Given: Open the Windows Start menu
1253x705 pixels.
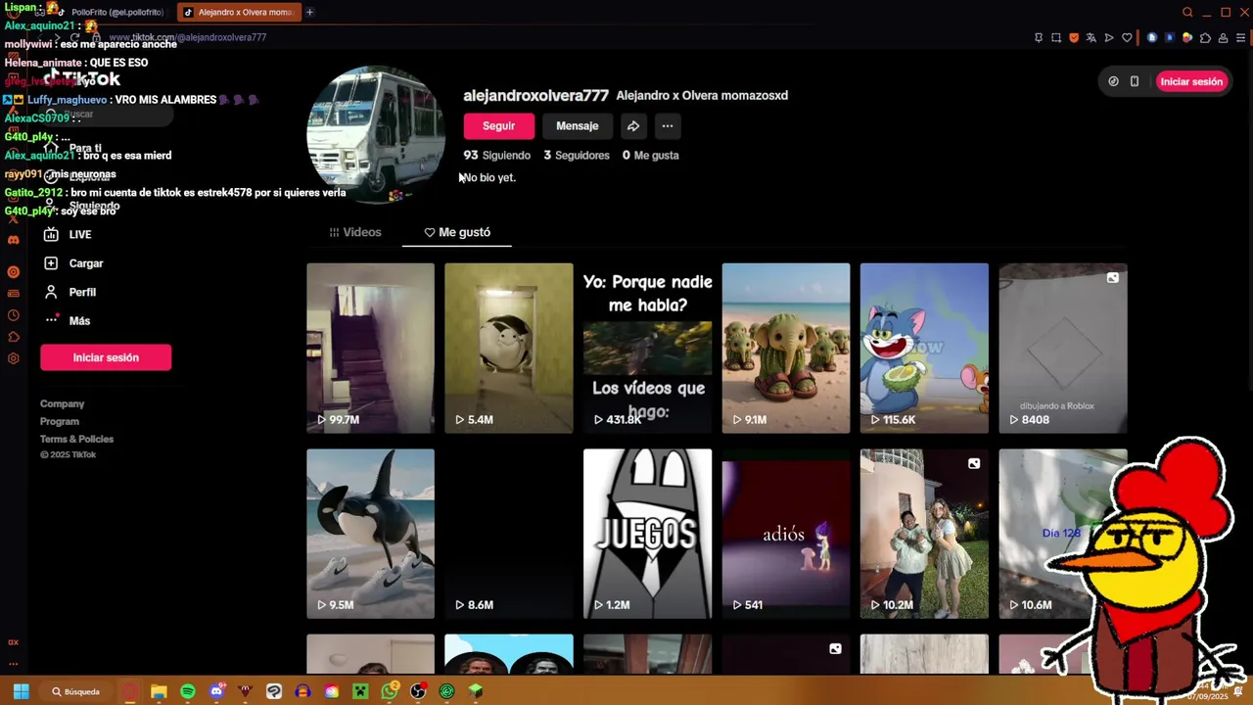Looking at the screenshot, I should click(x=21, y=691).
